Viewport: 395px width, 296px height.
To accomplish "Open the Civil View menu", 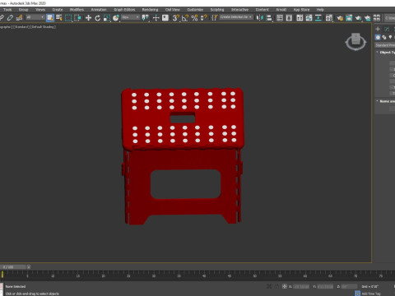I will coord(173,10).
